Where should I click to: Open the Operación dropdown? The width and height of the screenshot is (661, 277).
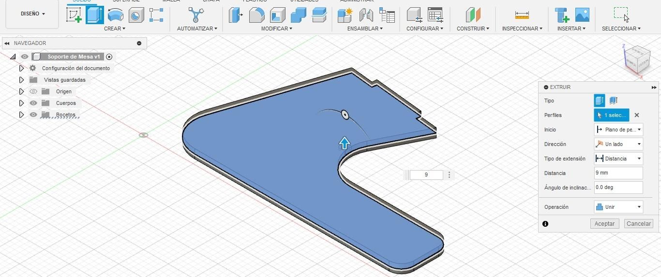618,207
